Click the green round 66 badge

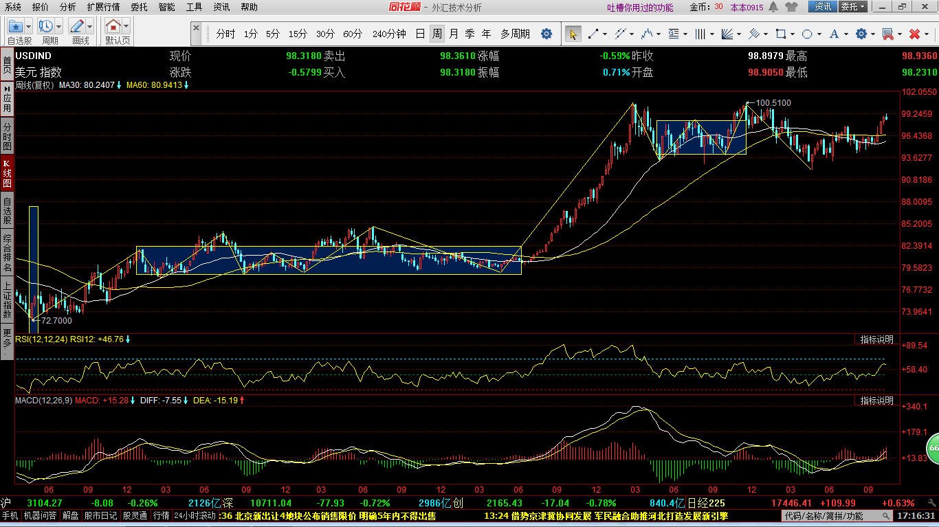tap(933, 448)
